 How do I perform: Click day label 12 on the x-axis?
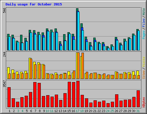(56, 111)
